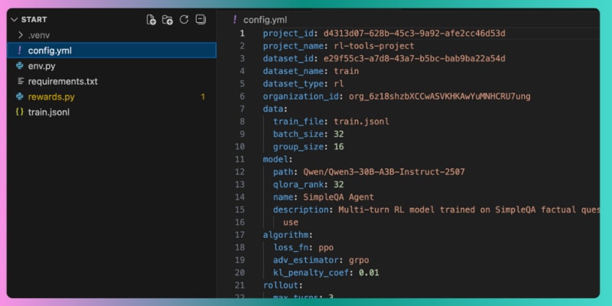Click the group_size value 16
Image resolution: width=612 pixels, height=306 pixels.
[x=339, y=147]
